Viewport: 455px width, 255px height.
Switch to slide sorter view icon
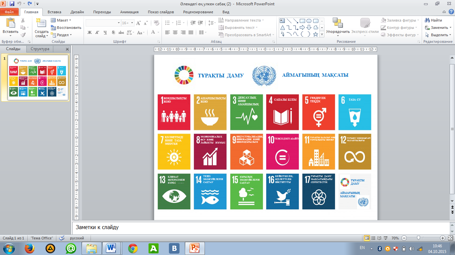[x=373, y=238]
